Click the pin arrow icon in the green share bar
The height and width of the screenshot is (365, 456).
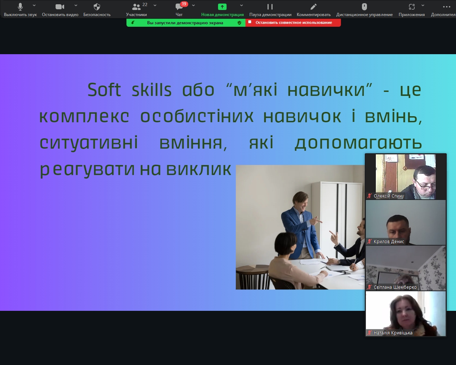pyautogui.click(x=133, y=22)
